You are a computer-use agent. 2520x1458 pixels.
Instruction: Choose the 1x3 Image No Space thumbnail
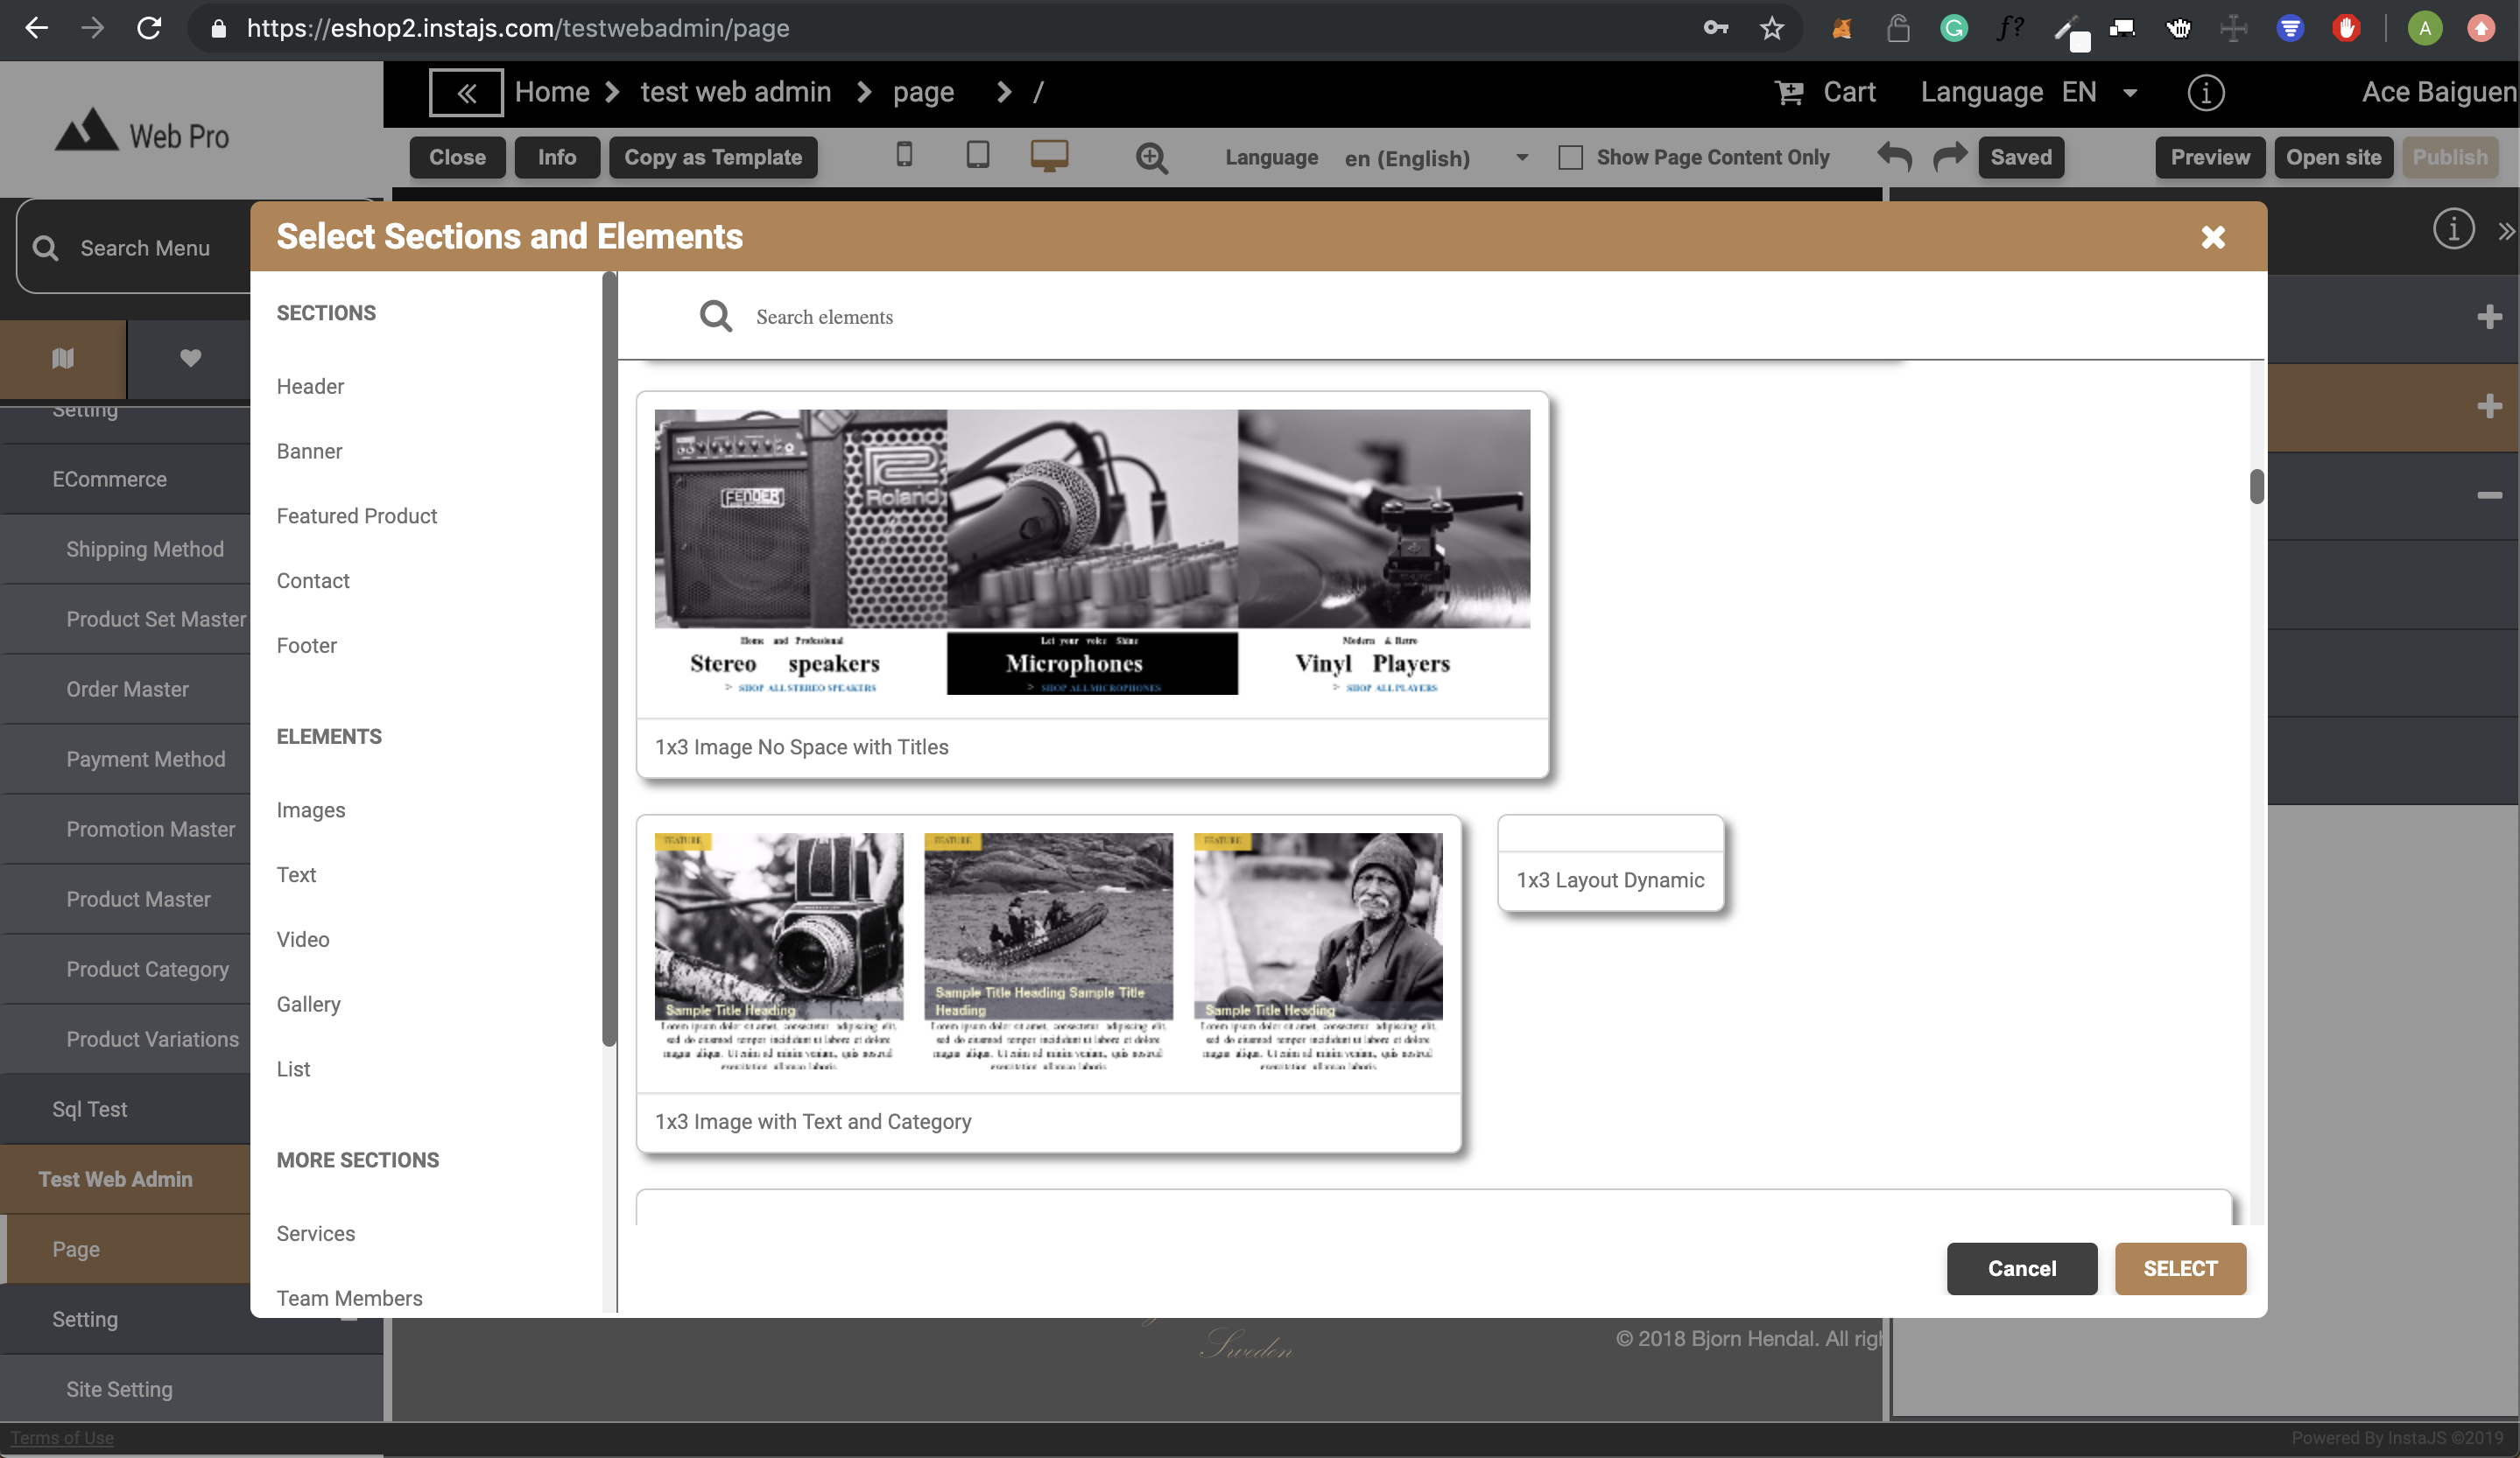1092,551
